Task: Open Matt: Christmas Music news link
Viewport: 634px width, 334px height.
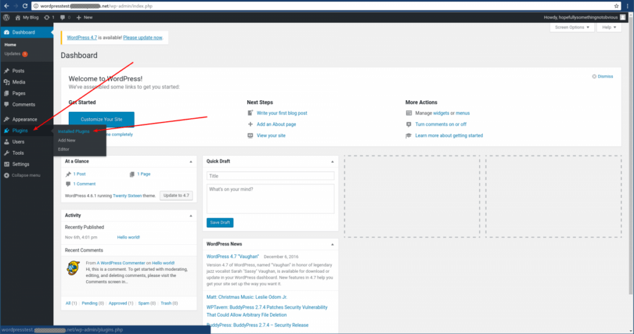Action: [x=246, y=297]
